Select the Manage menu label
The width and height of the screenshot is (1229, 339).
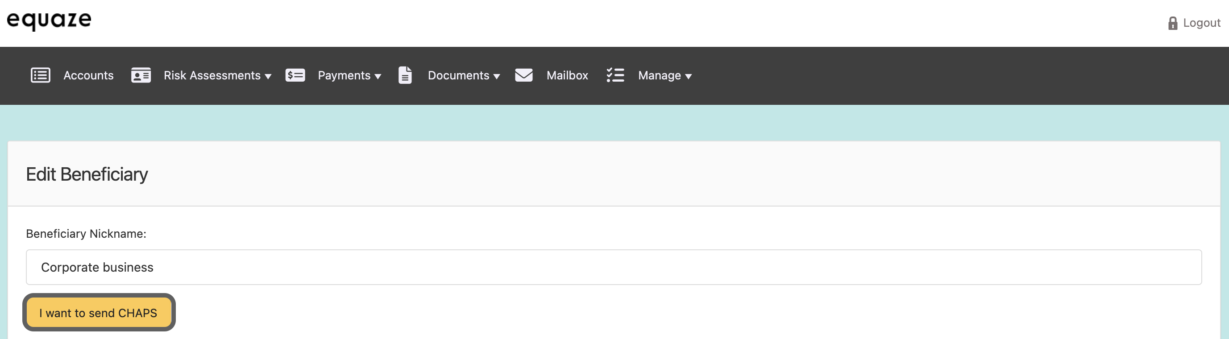click(659, 75)
